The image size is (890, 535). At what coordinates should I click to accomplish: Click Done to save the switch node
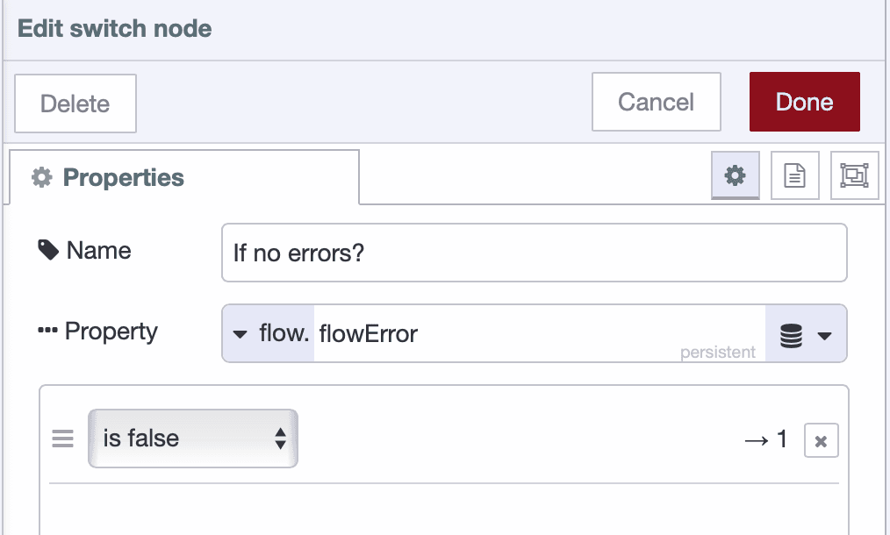point(804,101)
